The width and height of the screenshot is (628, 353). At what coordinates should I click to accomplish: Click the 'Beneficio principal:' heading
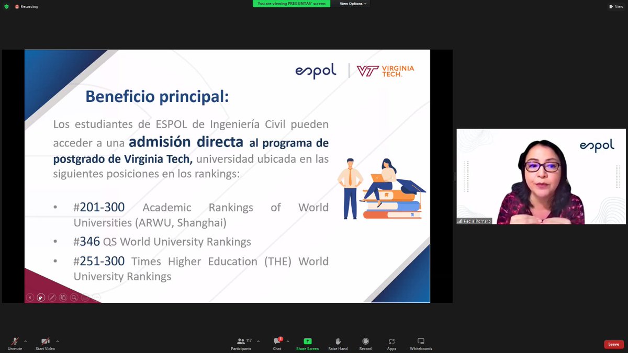point(157,97)
